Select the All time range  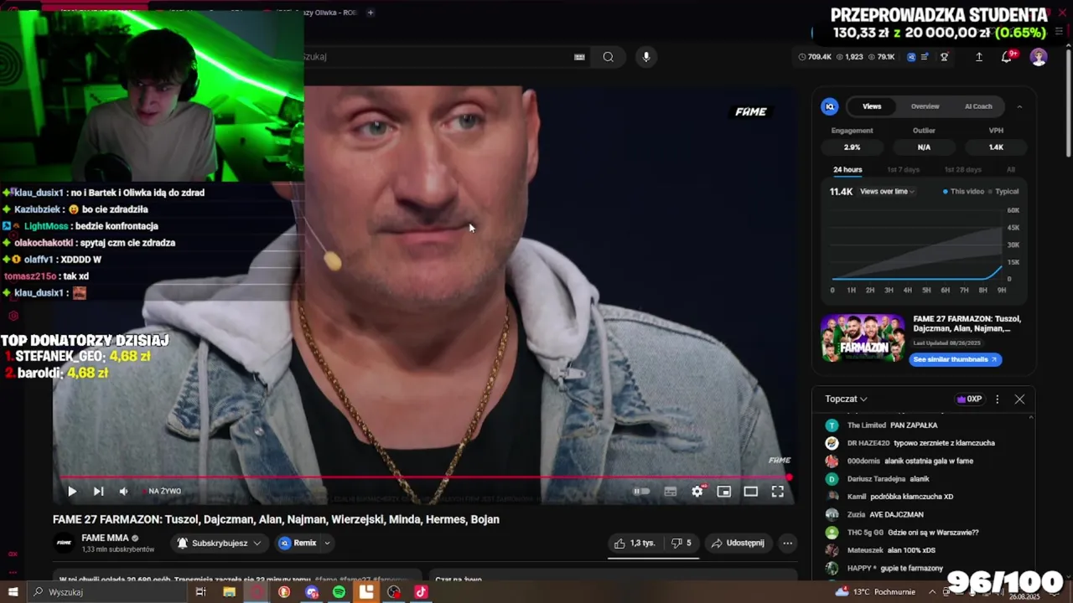pos(1011,170)
